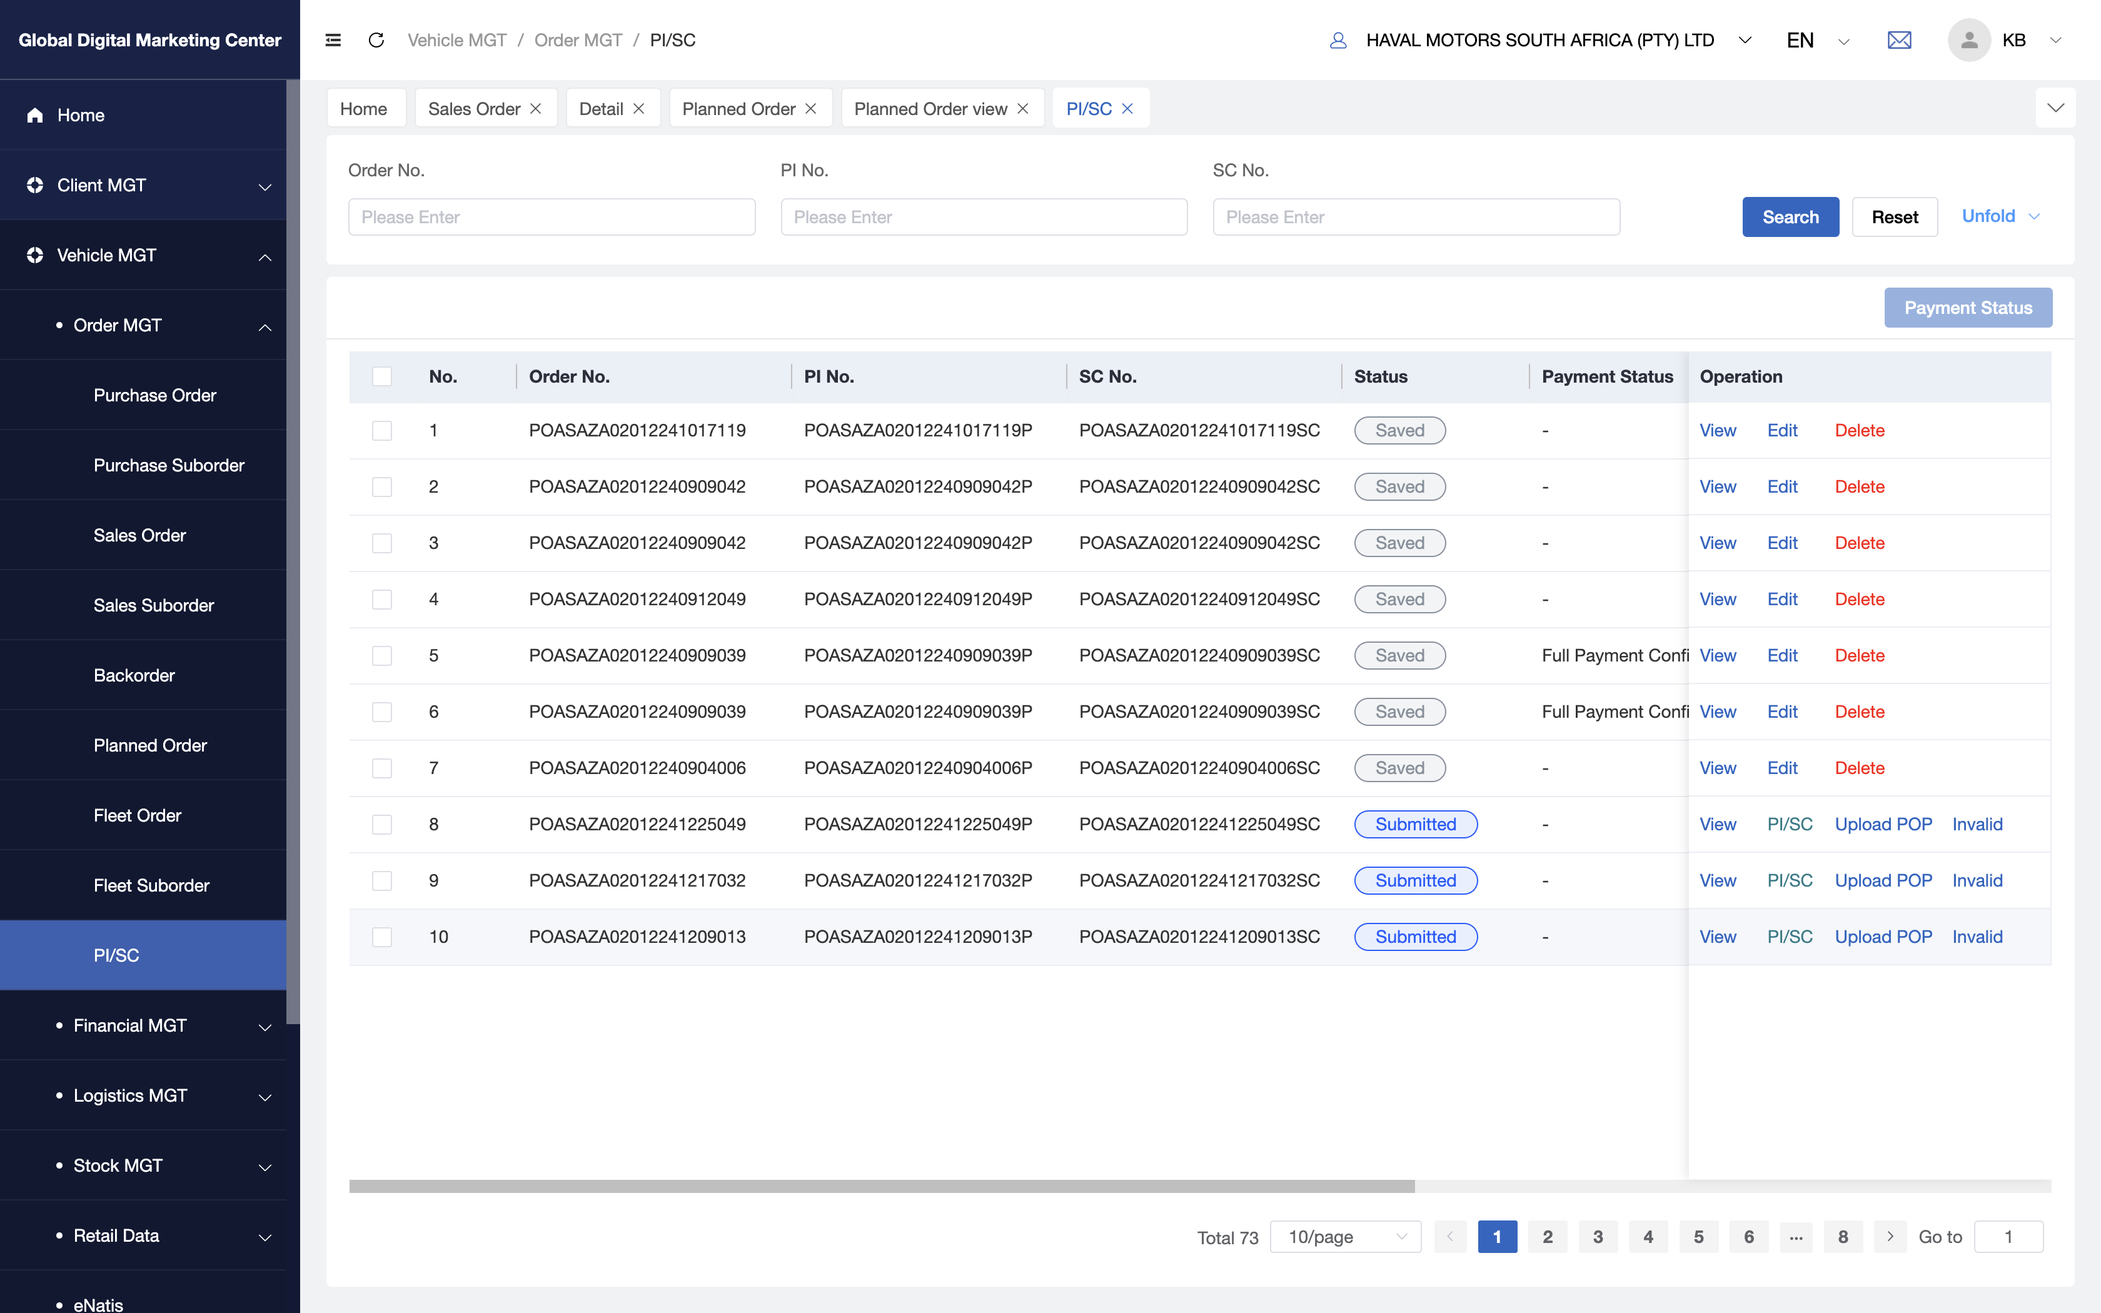Click the Vehicle MGT sidebar icon
The image size is (2101, 1313).
(x=35, y=255)
